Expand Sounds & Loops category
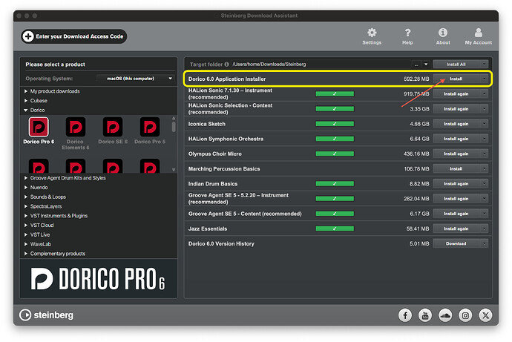The height and width of the screenshot is (342, 512). coord(26,197)
